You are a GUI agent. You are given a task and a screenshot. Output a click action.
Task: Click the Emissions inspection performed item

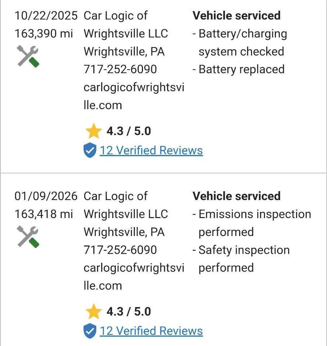click(252, 223)
